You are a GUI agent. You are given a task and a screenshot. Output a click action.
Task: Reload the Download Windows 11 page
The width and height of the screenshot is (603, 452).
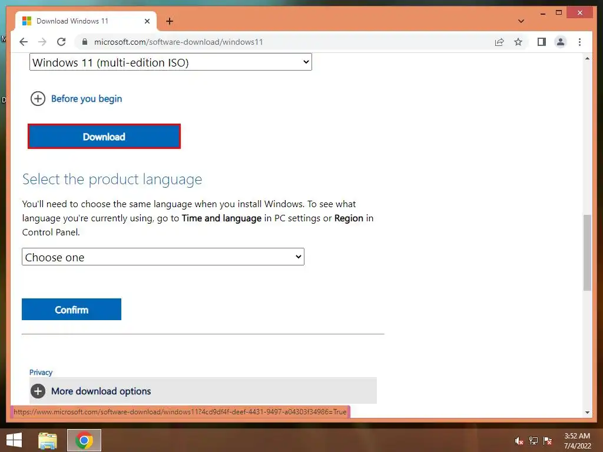[x=61, y=42]
